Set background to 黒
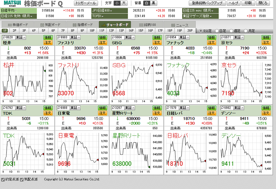This screenshot has width=276, height=189. coord(154,3)
